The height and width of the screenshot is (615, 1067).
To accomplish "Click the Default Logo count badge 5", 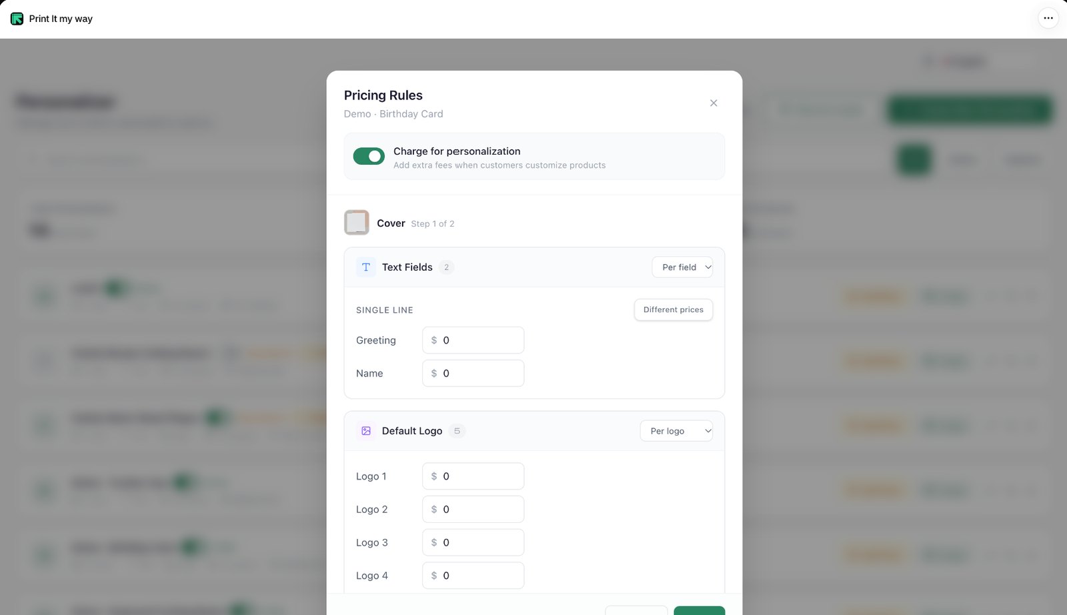I will (457, 431).
